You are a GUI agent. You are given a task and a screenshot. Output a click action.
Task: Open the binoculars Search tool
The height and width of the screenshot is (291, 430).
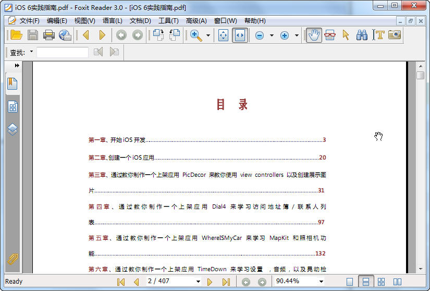(362, 35)
